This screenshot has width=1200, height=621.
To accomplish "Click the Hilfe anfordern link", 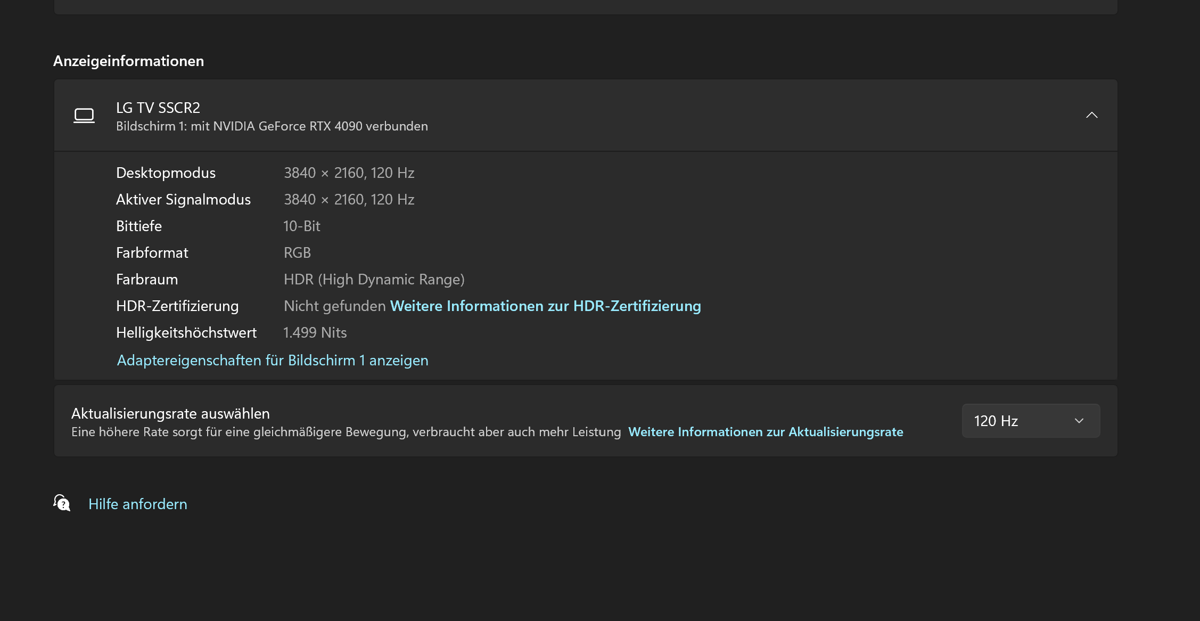I will tap(137, 504).
